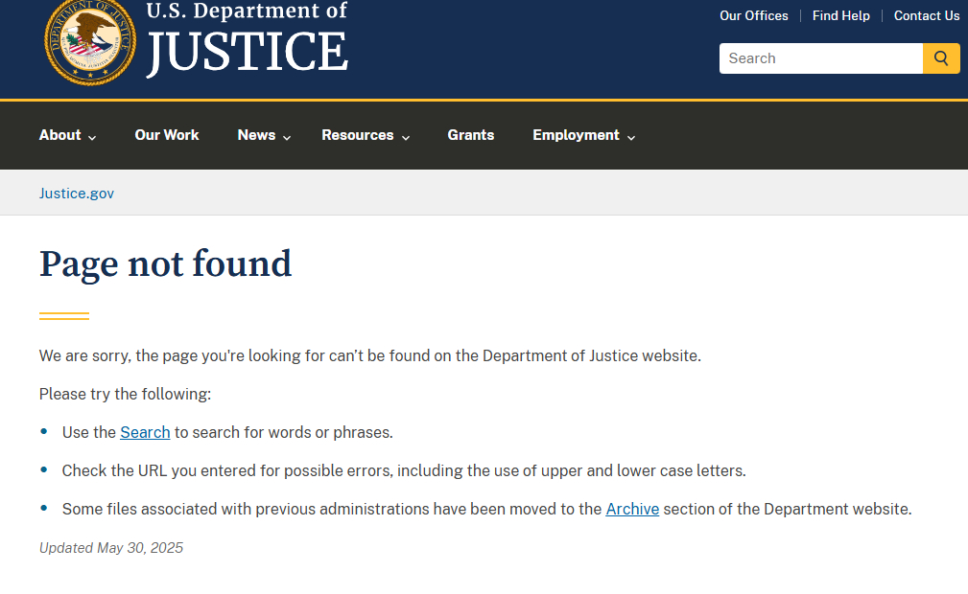Select Grants in the navigation bar
The width and height of the screenshot is (968, 594).
pyautogui.click(x=471, y=135)
